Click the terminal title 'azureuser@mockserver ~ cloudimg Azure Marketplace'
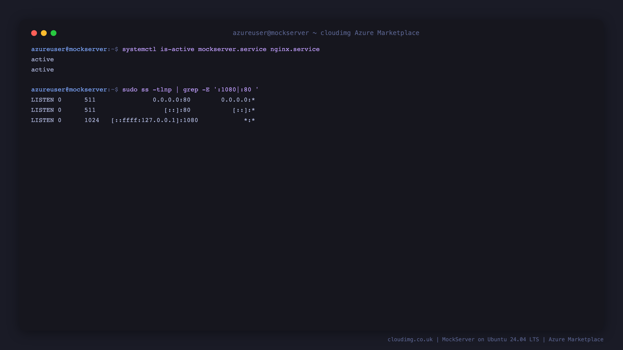Screen dimensions: 623x350 pos(326,33)
